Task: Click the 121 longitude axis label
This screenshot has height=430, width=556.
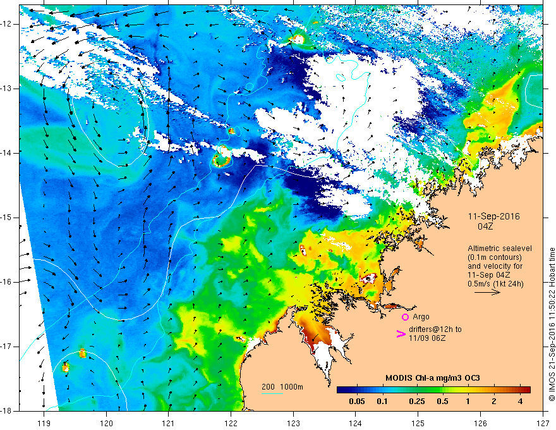Action: (x=169, y=423)
